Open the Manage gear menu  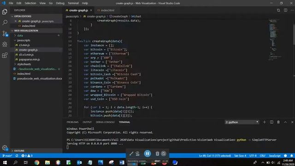click(x=5, y=148)
